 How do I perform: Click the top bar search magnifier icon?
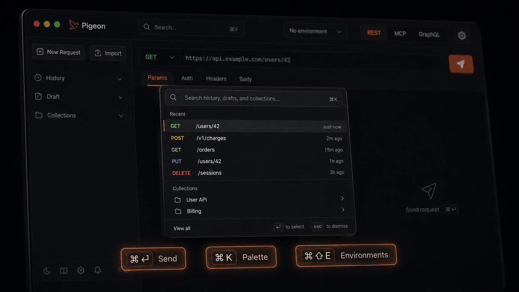147,27
